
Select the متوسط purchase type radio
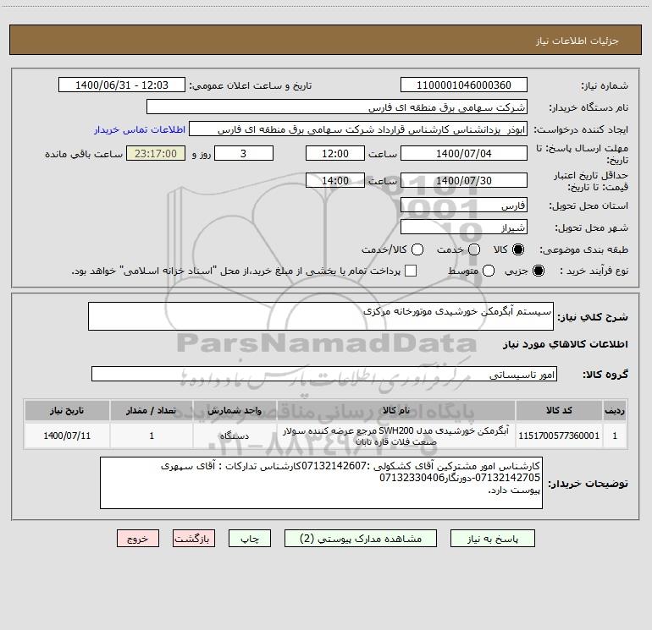pos(489,271)
